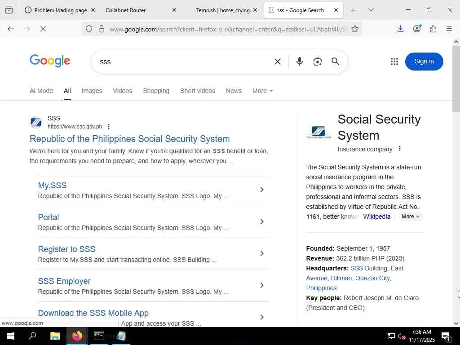This screenshot has width=460, height=345.
Task: Click inside the Google search input field
Action: pyautogui.click(x=184, y=62)
